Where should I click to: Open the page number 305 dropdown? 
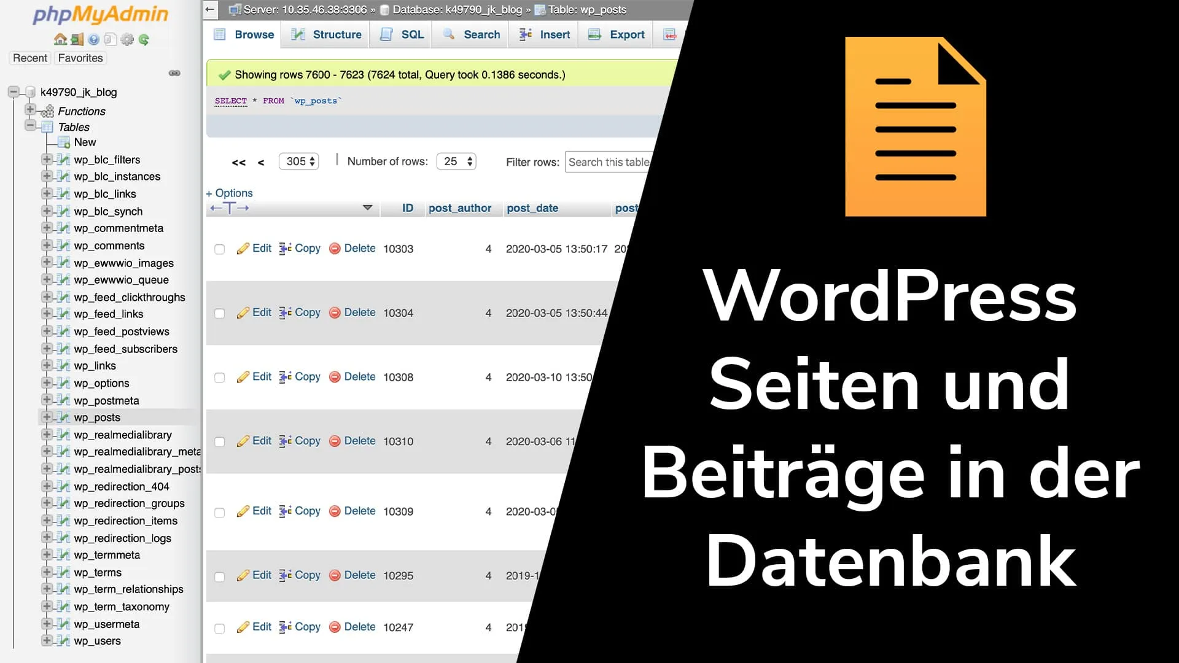[298, 161]
